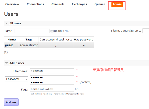Open the guest user entry

pyautogui.click(x=9, y=45)
